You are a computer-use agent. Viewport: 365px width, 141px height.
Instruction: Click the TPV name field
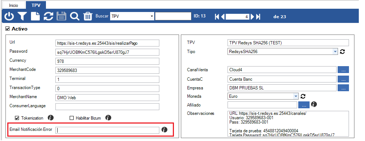tap(288, 43)
